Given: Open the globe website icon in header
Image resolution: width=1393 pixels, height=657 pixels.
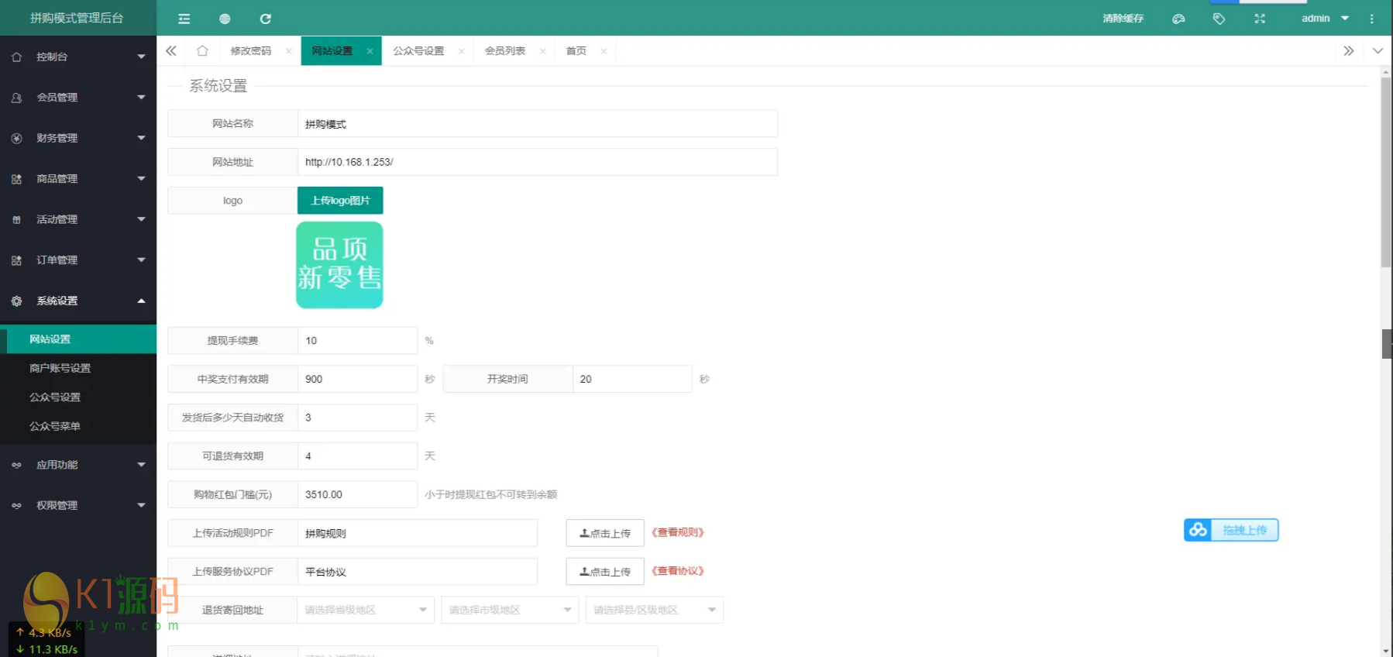Looking at the screenshot, I should (225, 19).
